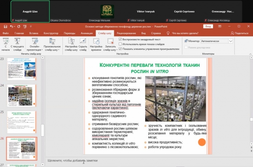Click Ribbon display options icon
This screenshot has height=167, width=253.
tap(220, 26)
